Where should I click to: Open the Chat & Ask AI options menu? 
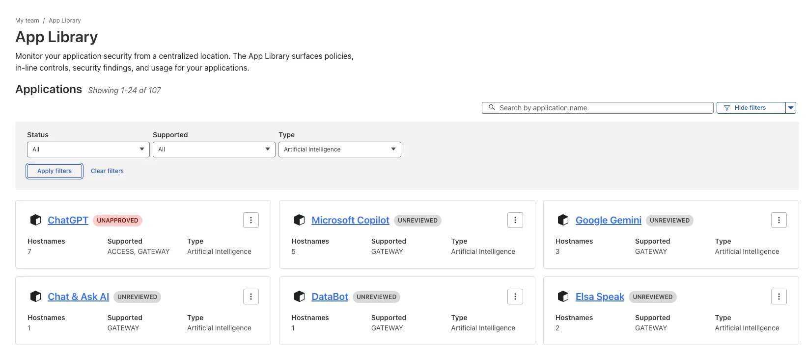click(x=250, y=297)
